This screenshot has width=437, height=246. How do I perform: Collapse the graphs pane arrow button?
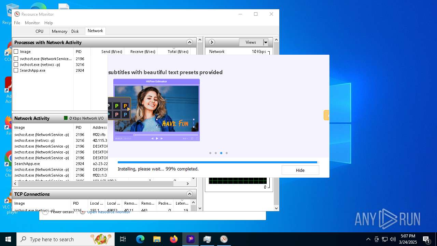212,42
